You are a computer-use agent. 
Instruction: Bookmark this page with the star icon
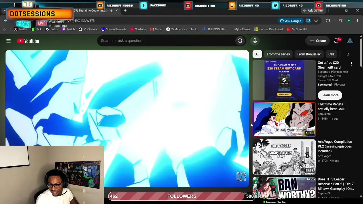[x=316, y=21]
